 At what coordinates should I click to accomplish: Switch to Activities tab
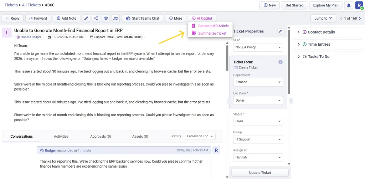click(x=61, y=137)
